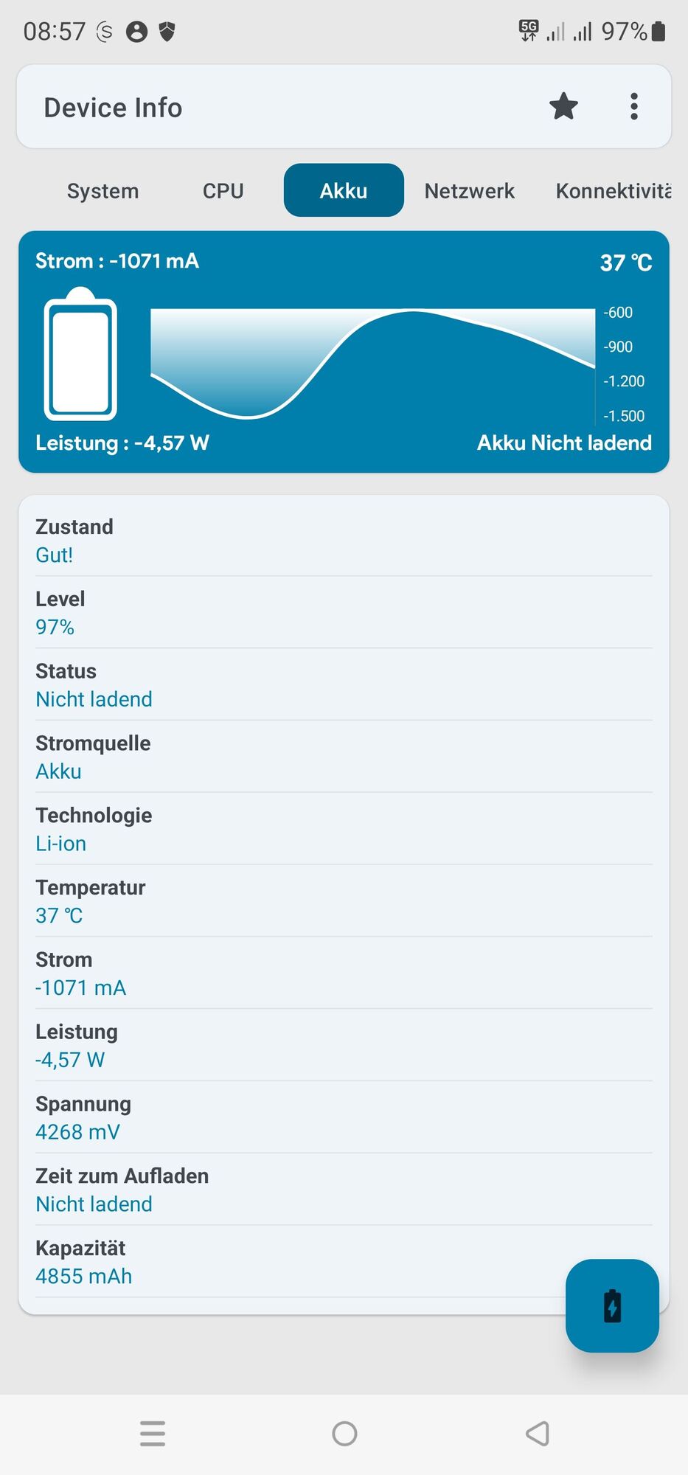Image resolution: width=688 pixels, height=1475 pixels.
Task: Open the Netzwerk tab
Action: (x=469, y=190)
